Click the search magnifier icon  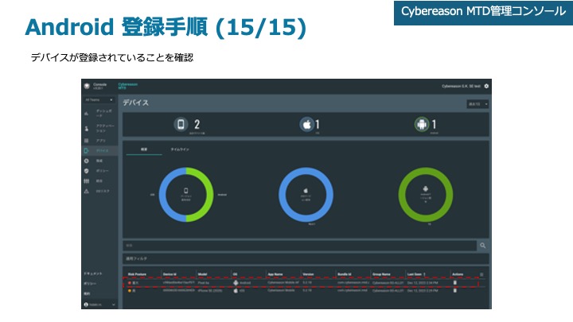pyautogui.click(x=483, y=246)
